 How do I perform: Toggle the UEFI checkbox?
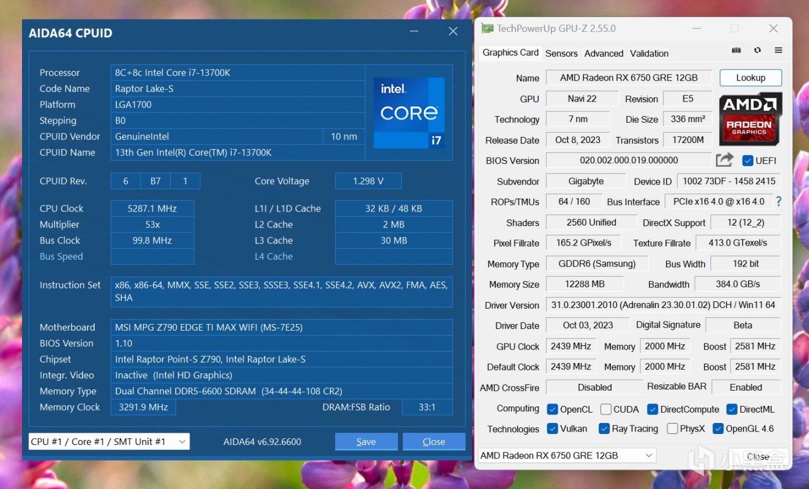(x=747, y=161)
